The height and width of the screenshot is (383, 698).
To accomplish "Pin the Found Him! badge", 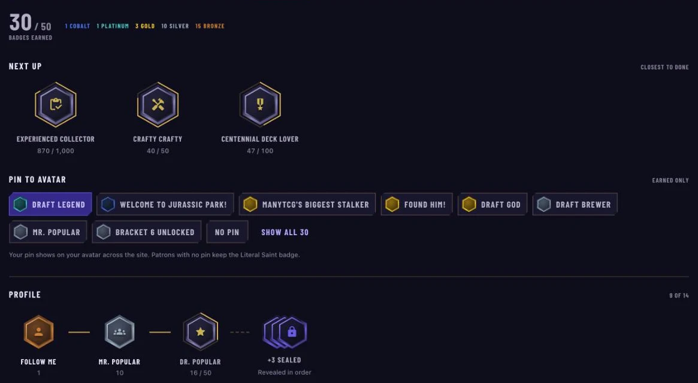I will [x=416, y=204].
